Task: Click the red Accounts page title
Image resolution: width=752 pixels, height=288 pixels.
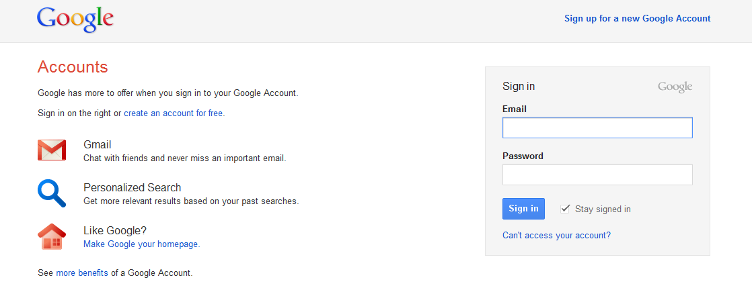Action: [73, 67]
